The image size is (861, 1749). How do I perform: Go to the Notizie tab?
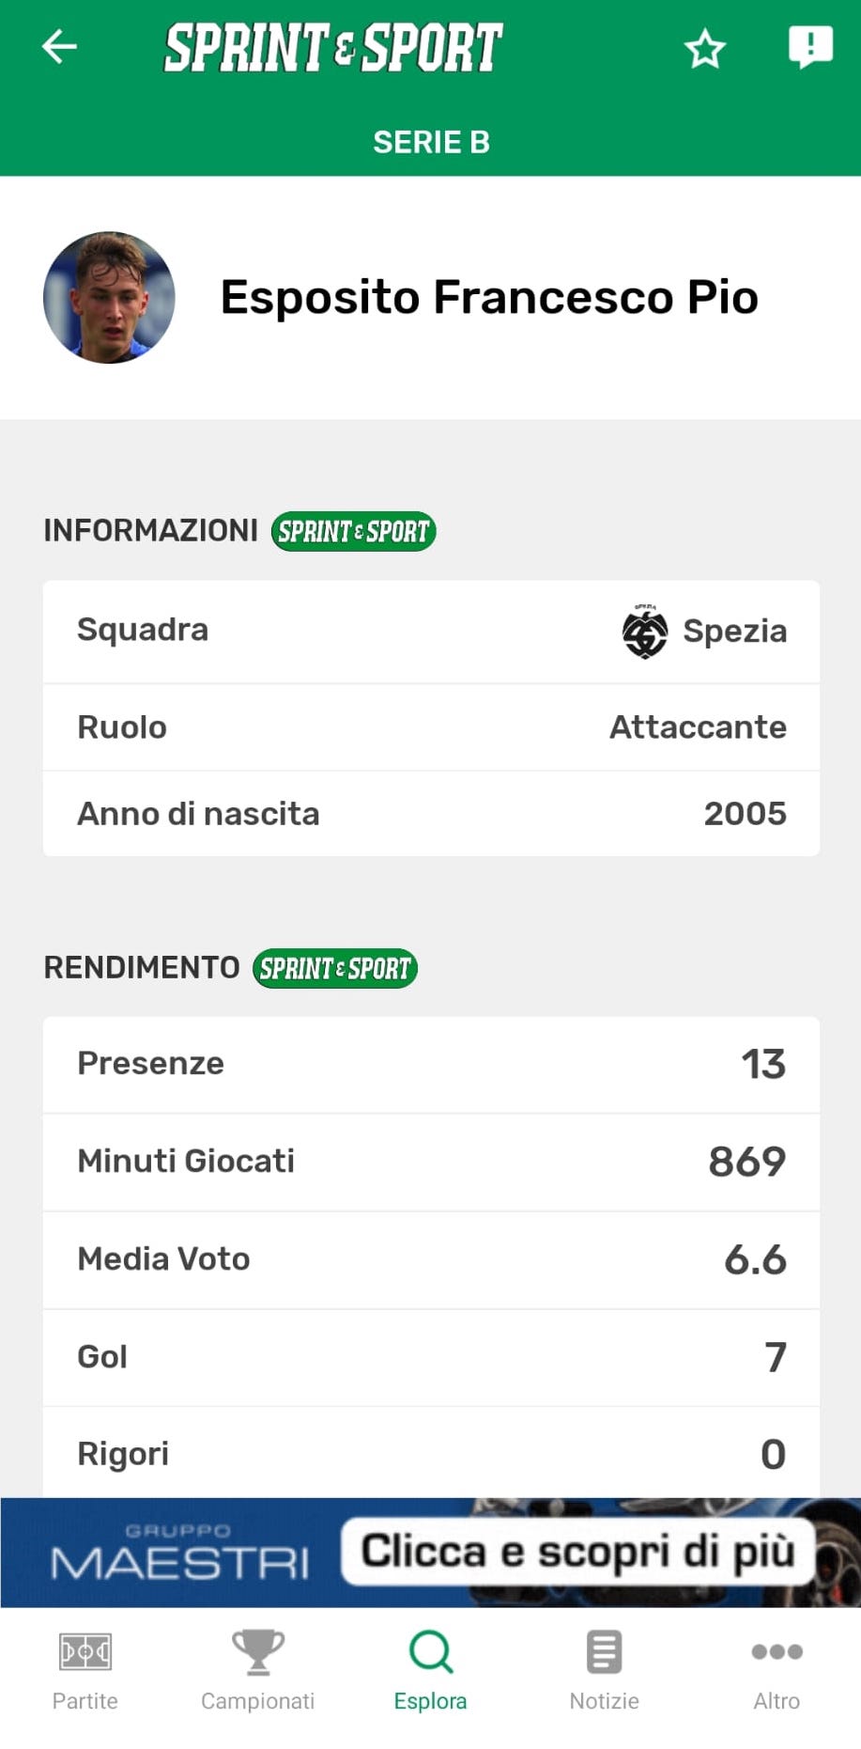pos(604,1670)
